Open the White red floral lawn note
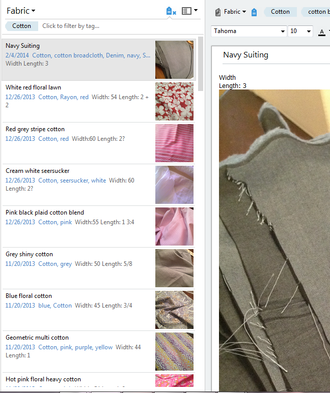 pyautogui.click(x=98, y=101)
